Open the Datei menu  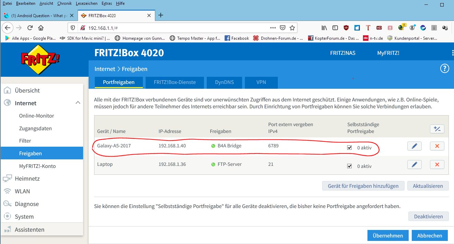click(x=7, y=3)
